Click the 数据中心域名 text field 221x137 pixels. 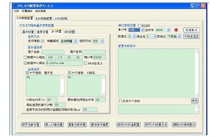tap(64, 63)
